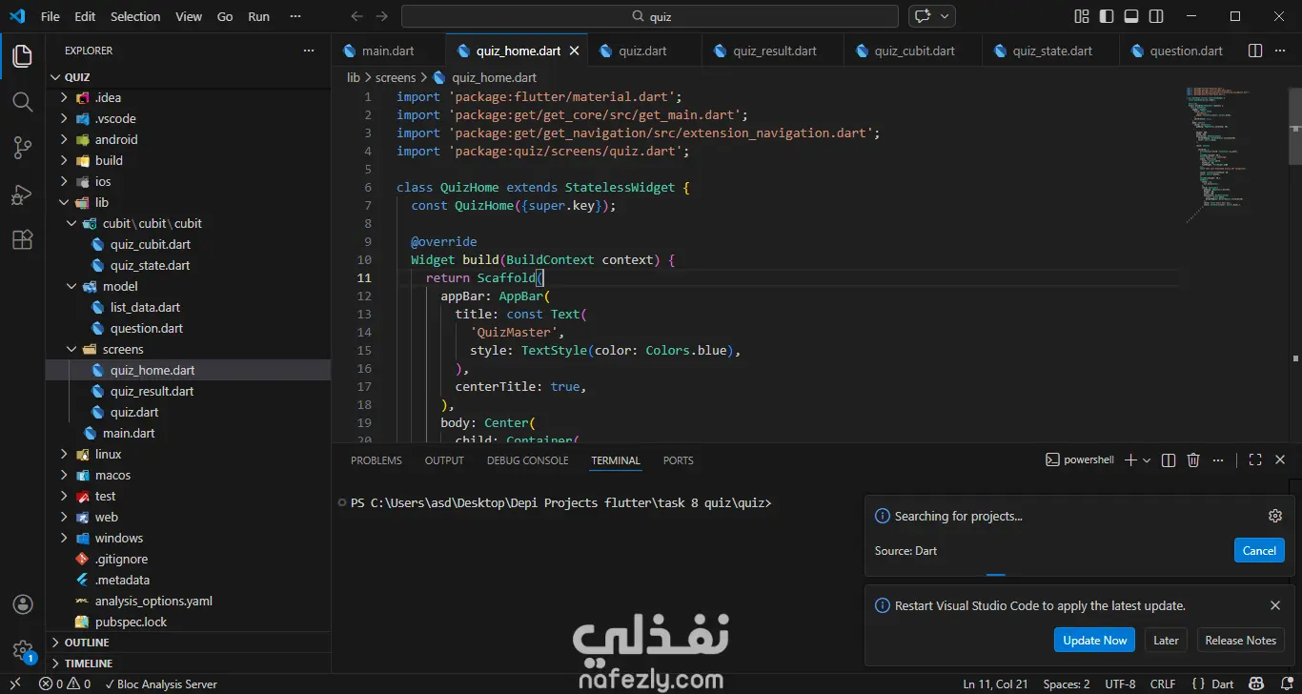The width and height of the screenshot is (1302, 694).
Task: Open the notification settings gear icon
Action: (x=1275, y=516)
